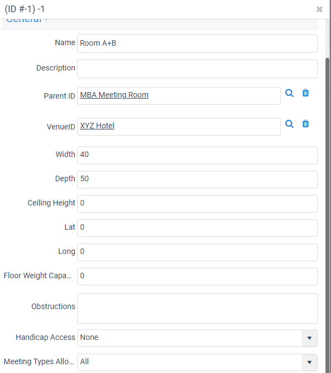Close the dialog with the X icon
Viewport: 331px width, 373px height.
[319, 9]
